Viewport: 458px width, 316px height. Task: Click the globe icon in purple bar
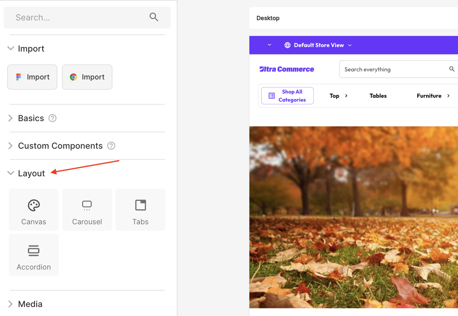(x=287, y=45)
